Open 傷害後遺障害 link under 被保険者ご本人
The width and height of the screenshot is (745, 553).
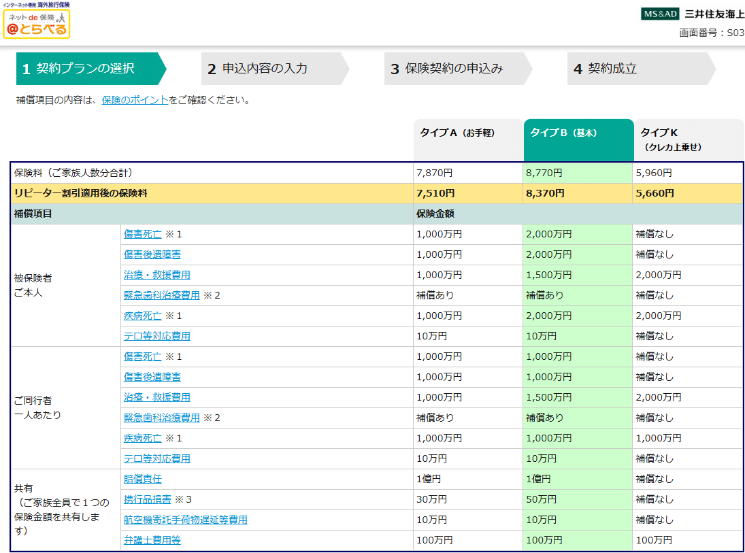pyautogui.click(x=152, y=254)
